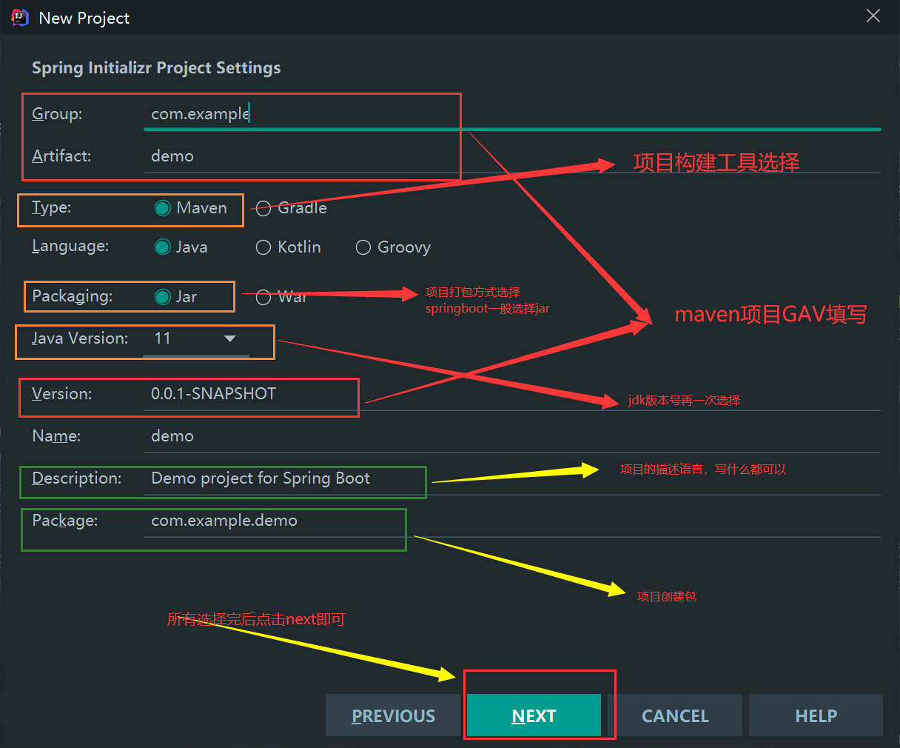Click the New Project window title
This screenshot has width=900, height=748.
(x=84, y=18)
